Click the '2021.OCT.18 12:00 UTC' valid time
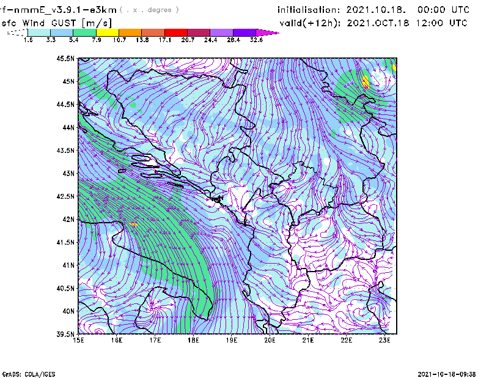 [407, 23]
